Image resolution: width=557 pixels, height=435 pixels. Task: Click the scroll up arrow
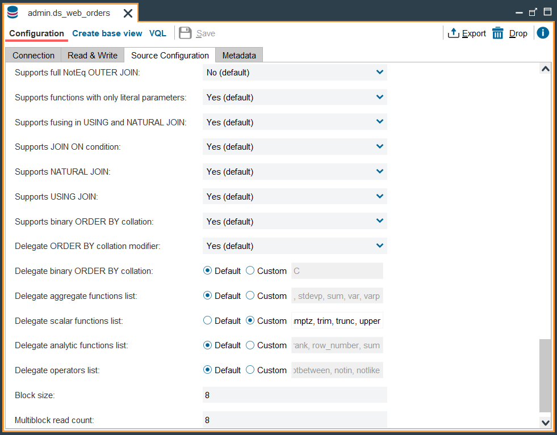[545, 69]
